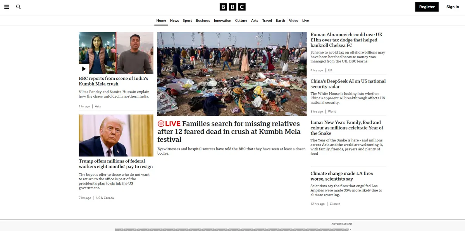Select the Home tab
The image size is (465, 231).
point(161,21)
